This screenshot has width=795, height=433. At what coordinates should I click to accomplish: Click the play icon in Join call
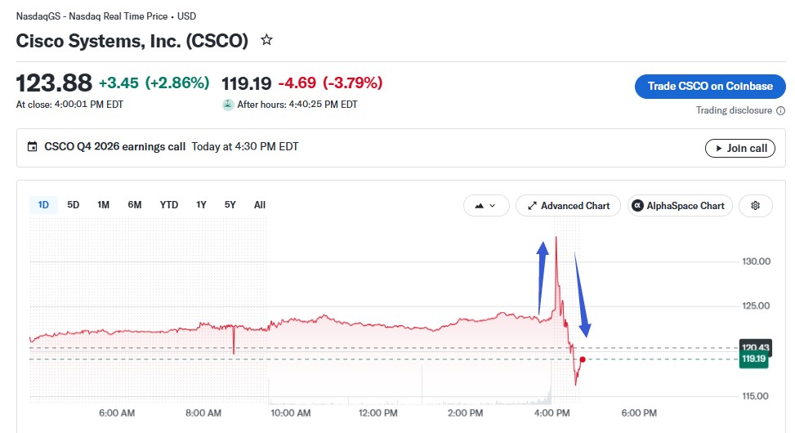point(718,149)
